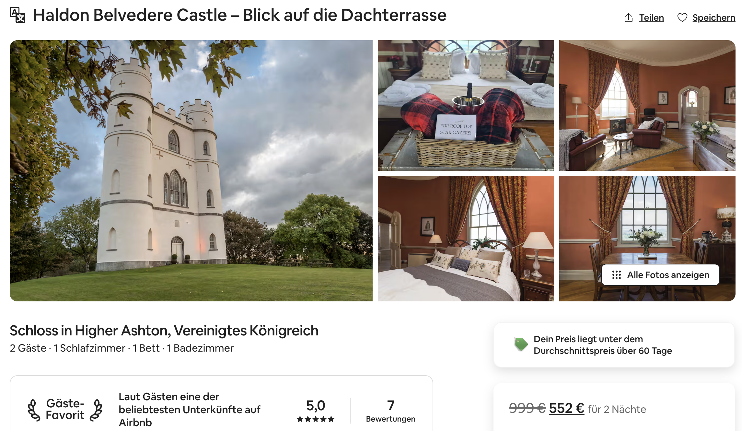Open the 7 Bewertungen reviews count
The height and width of the screenshot is (431, 742).
390,411
